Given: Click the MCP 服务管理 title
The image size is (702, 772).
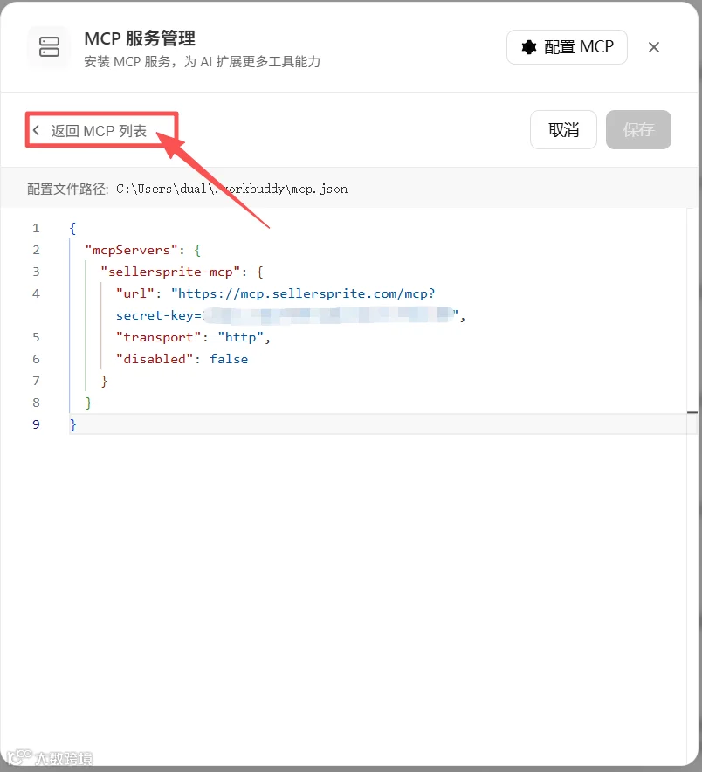Looking at the screenshot, I should [140, 38].
